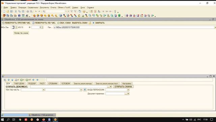Image resolution: width=216 pixels, height=122 pixels.
Task: Click the М field stepper arrows
Action: (43, 27)
